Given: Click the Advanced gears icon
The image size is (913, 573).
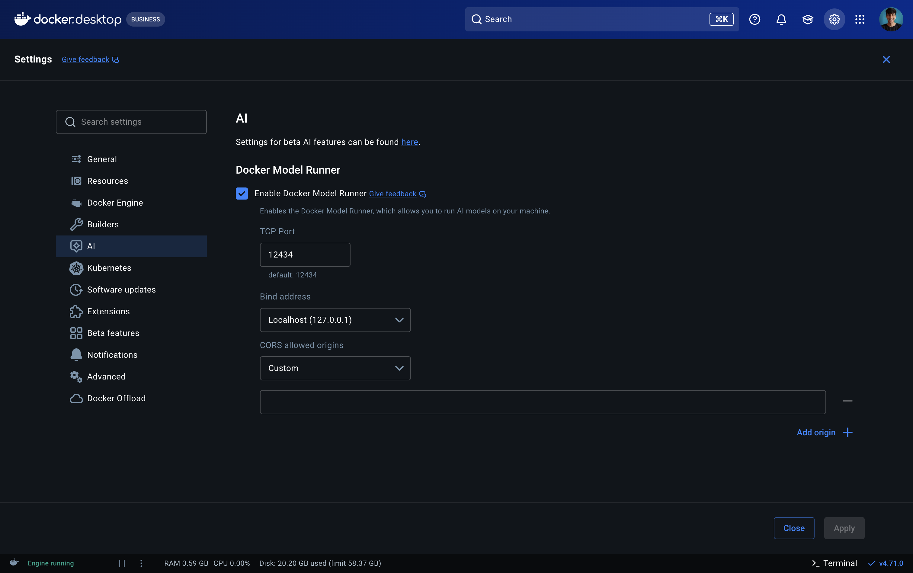Looking at the screenshot, I should click(x=76, y=377).
